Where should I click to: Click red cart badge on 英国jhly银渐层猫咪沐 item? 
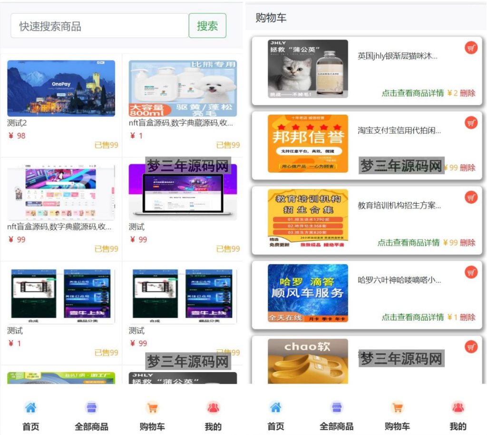click(x=471, y=48)
